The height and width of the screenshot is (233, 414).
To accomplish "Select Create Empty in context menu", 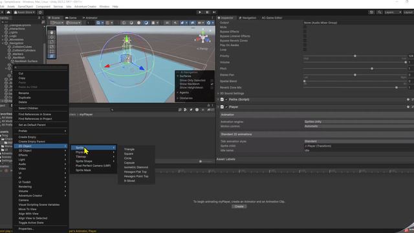I will (27, 137).
